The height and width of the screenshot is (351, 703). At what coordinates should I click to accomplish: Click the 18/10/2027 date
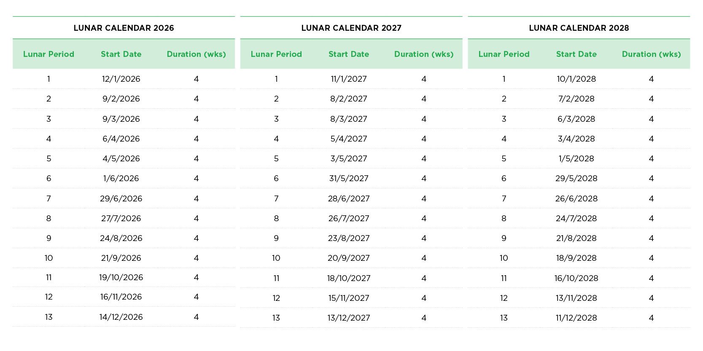click(349, 278)
